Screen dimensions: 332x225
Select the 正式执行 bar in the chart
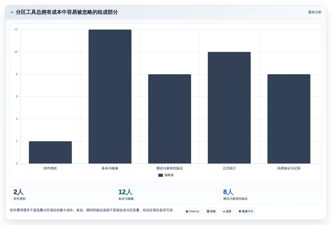[229, 108]
